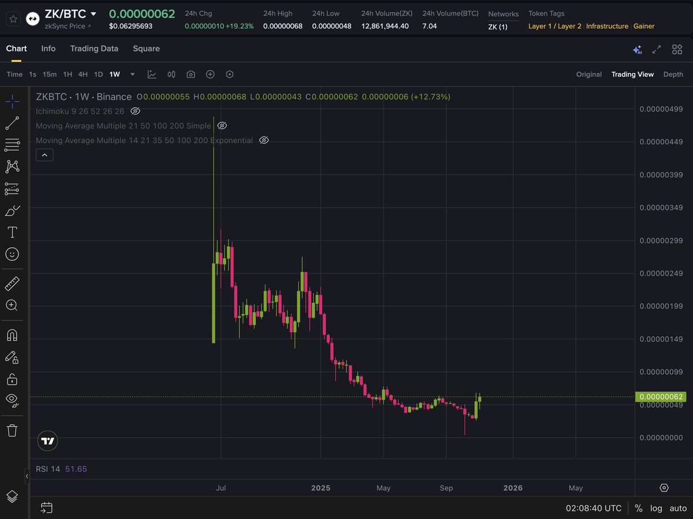Select the XABCD pattern tool
Image resolution: width=693 pixels, height=519 pixels.
12,166
